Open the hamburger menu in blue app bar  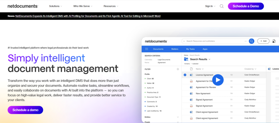pos(147,49)
